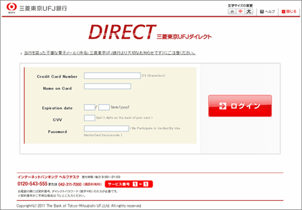This screenshot has height=210, width=302.
Task: Click the expiration month field
Action: click(x=89, y=107)
